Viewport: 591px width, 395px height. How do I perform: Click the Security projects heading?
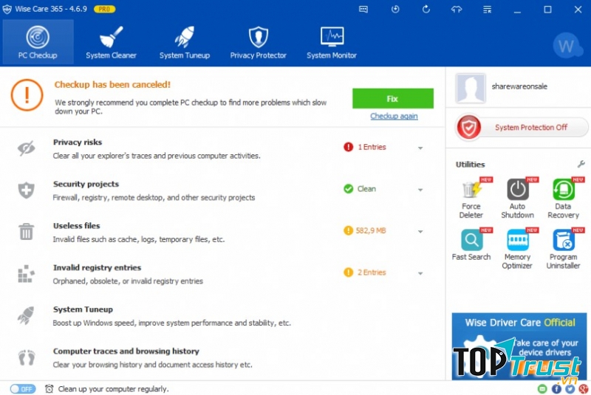pyautogui.click(x=86, y=184)
